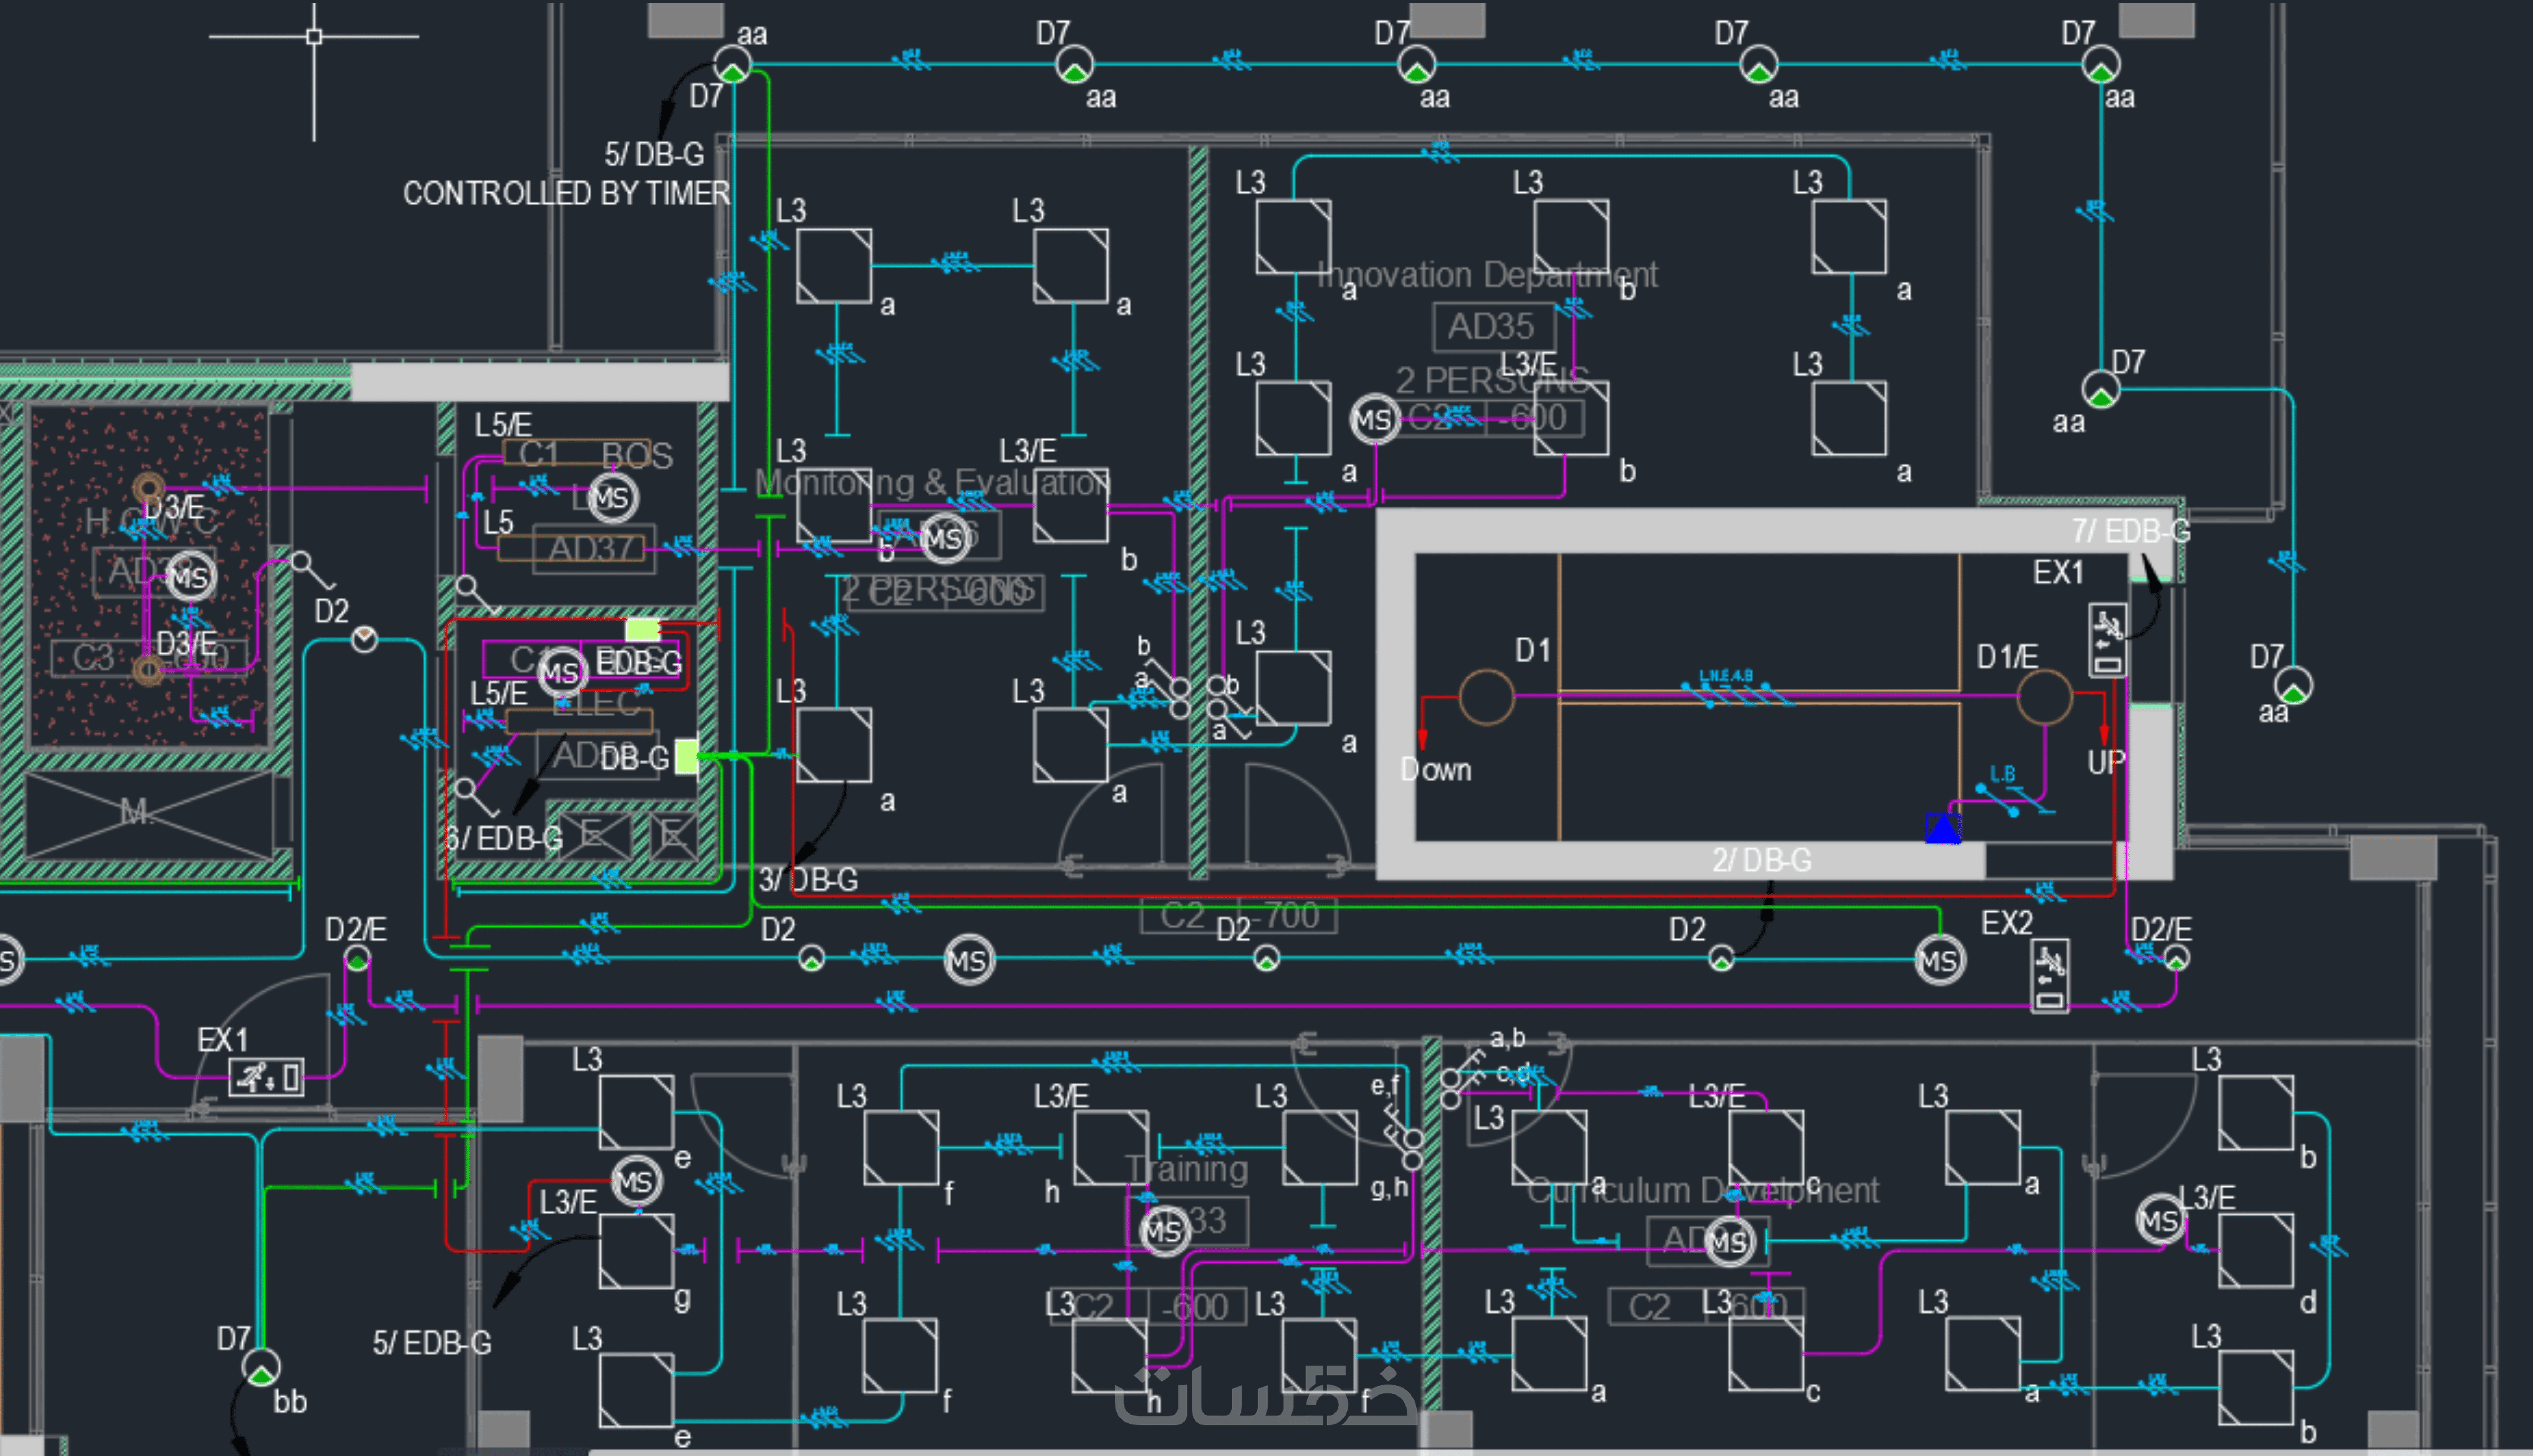Click the crosshair cursor pickbox square
This screenshot has height=1456, width=2533.
click(314, 36)
